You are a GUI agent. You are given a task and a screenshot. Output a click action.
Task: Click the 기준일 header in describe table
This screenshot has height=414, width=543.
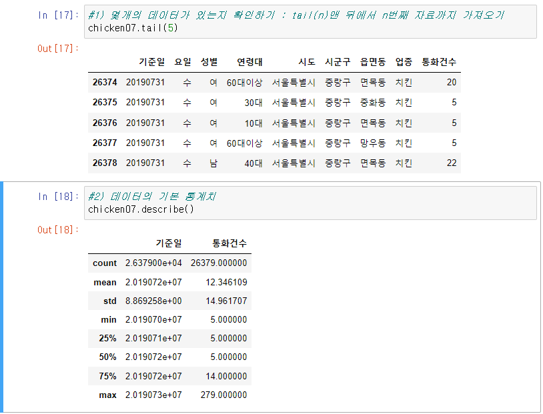coord(169,243)
